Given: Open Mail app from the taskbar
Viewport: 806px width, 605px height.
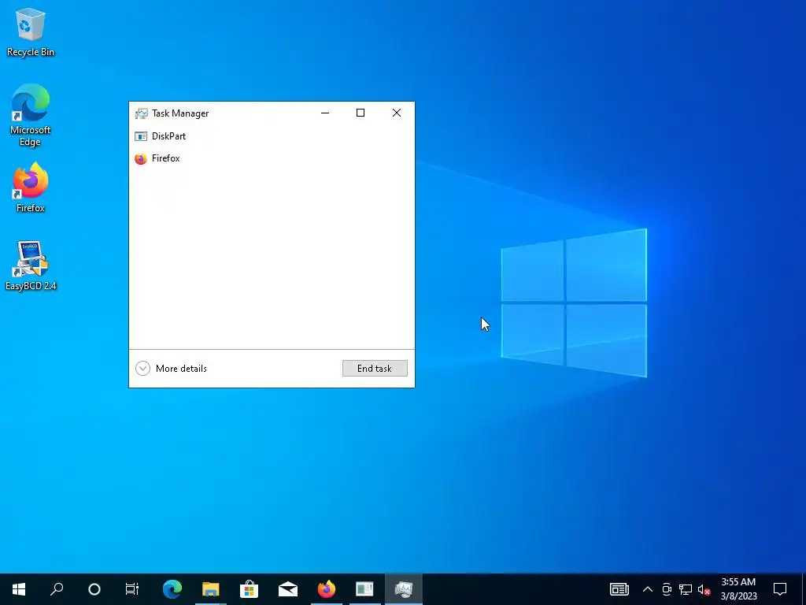Looking at the screenshot, I should point(288,589).
